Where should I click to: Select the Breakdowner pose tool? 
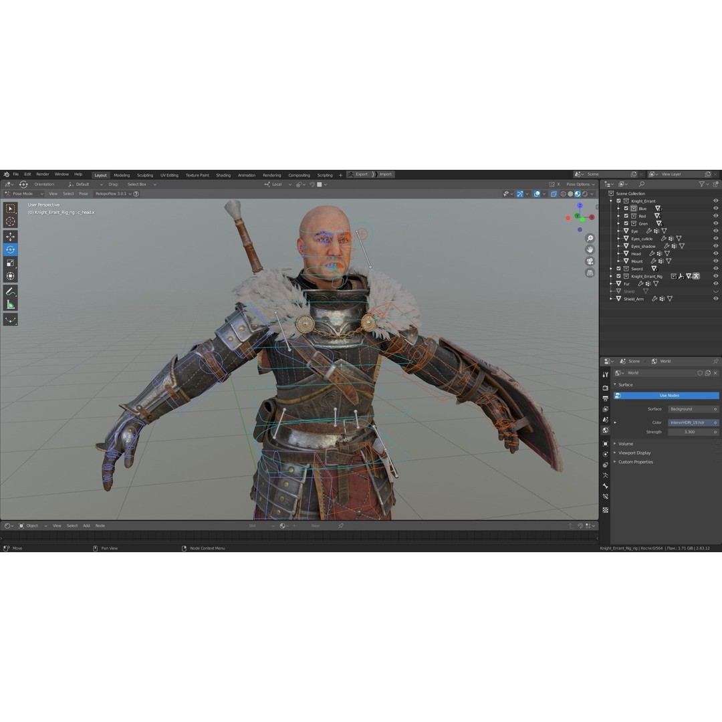[10, 320]
